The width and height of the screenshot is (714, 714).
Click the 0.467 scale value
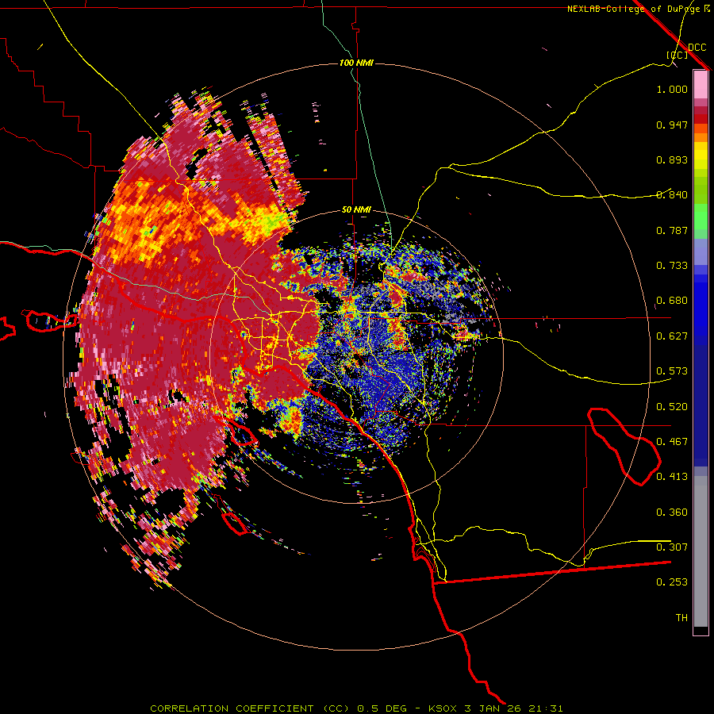pos(672,442)
